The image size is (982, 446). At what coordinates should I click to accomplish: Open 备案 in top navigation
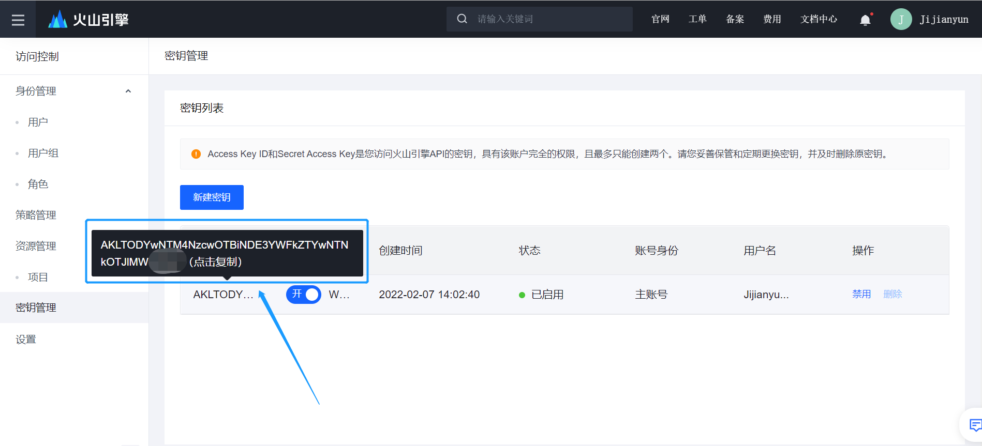coord(735,19)
